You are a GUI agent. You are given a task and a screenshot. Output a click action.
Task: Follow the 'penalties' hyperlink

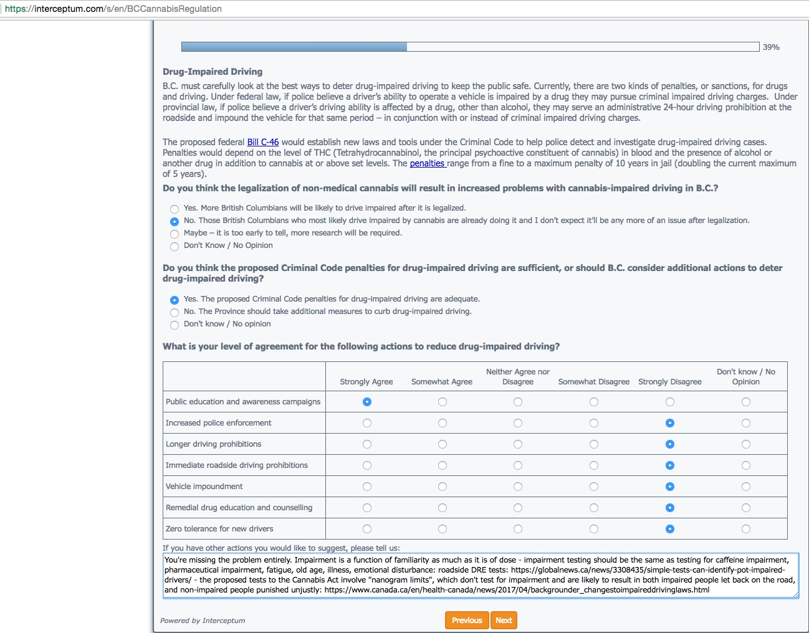[428, 163]
